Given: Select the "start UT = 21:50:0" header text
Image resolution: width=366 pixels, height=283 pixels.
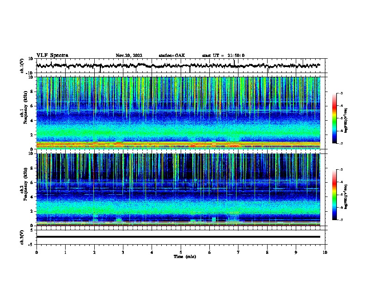Looking at the screenshot, I should pos(223,55).
